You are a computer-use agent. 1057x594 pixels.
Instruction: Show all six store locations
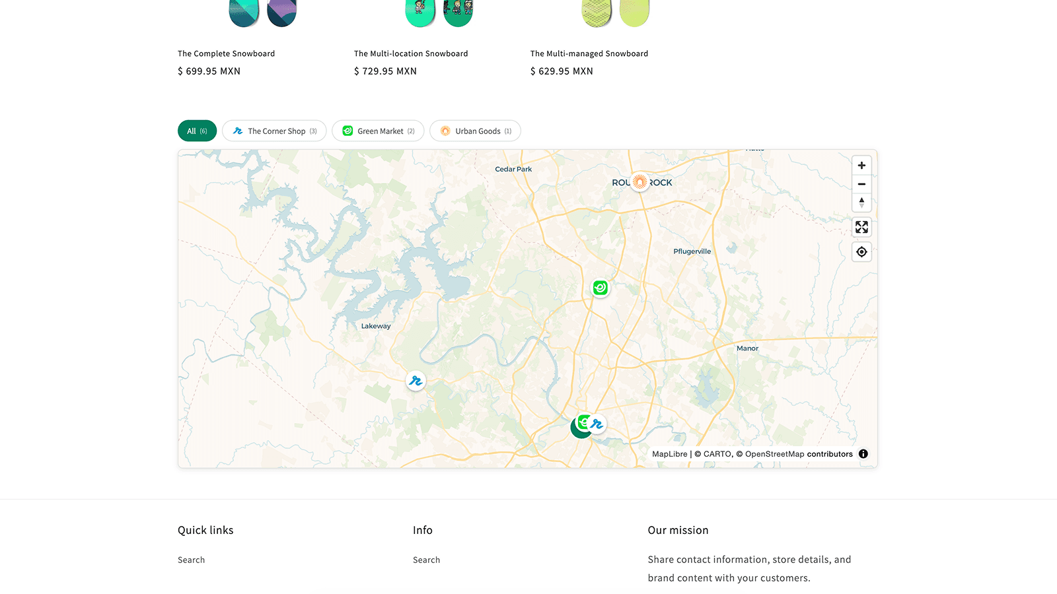point(197,131)
